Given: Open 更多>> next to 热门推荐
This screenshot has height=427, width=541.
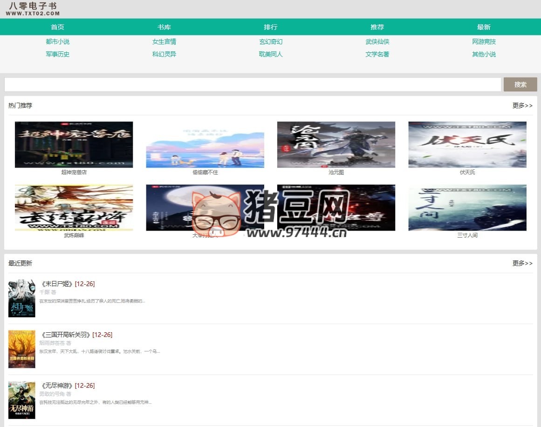Looking at the screenshot, I should click(522, 105).
